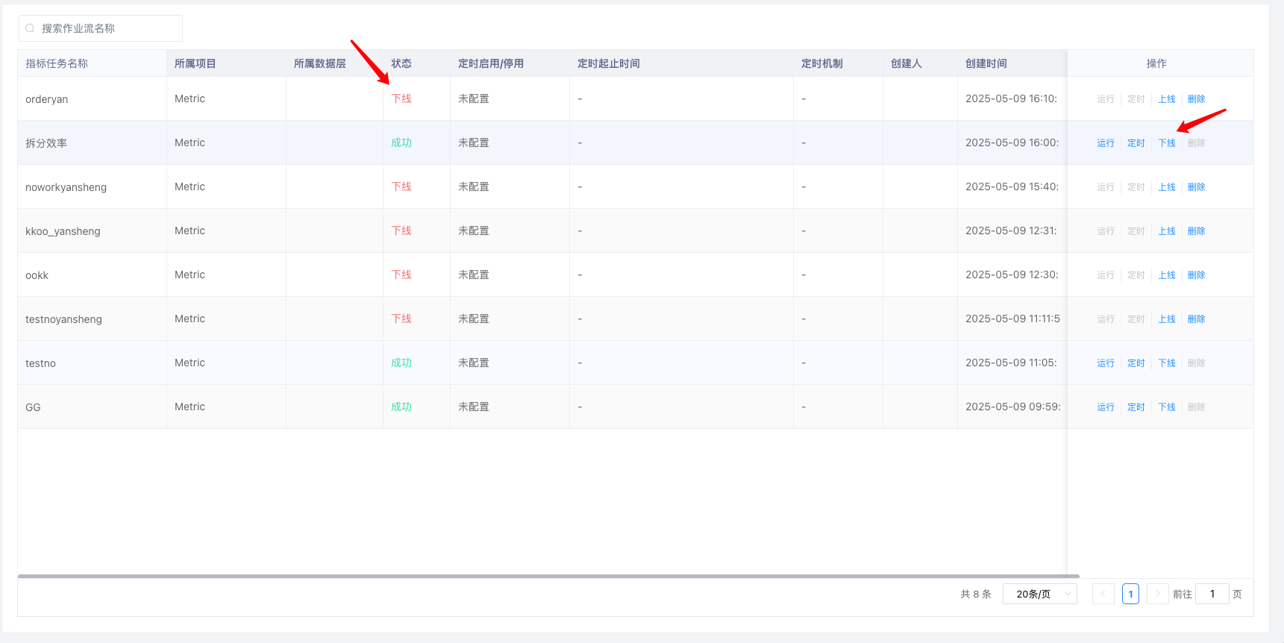Image resolution: width=1284 pixels, height=643 pixels.
Task: Click task name 拆分效率
Action: pos(46,143)
